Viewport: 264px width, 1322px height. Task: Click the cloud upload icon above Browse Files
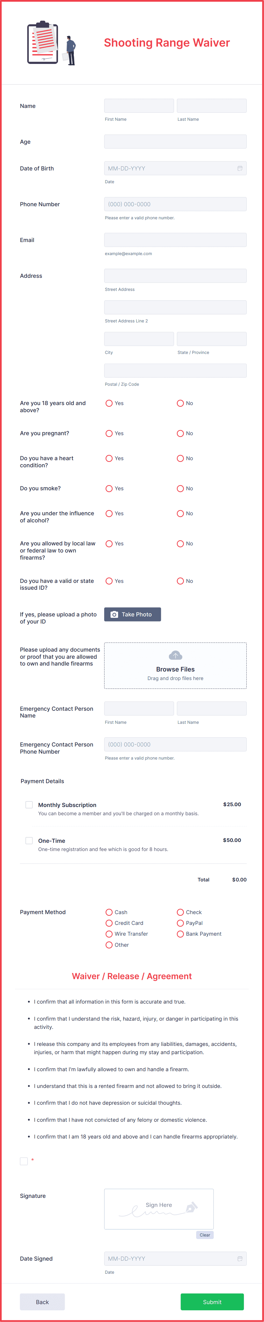[175, 655]
